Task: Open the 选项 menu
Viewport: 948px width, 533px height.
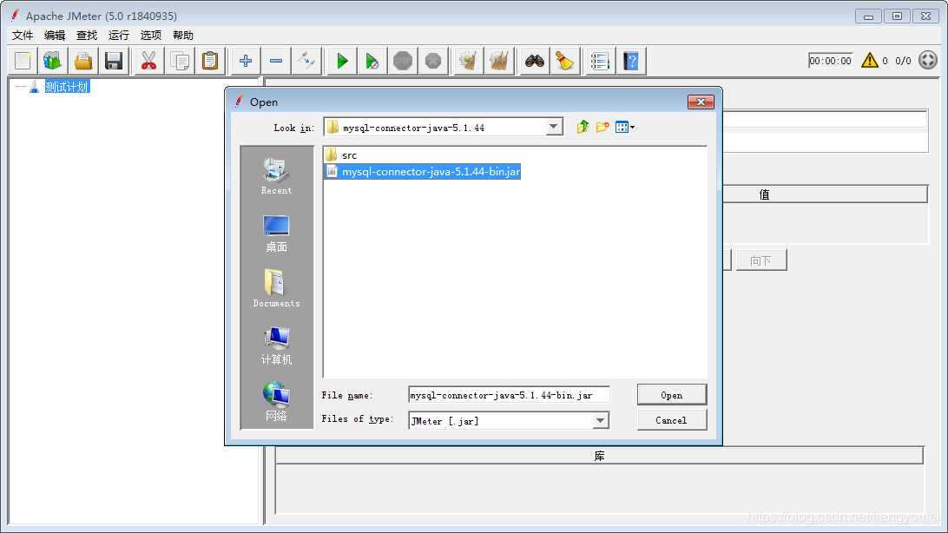Action: (x=150, y=35)
